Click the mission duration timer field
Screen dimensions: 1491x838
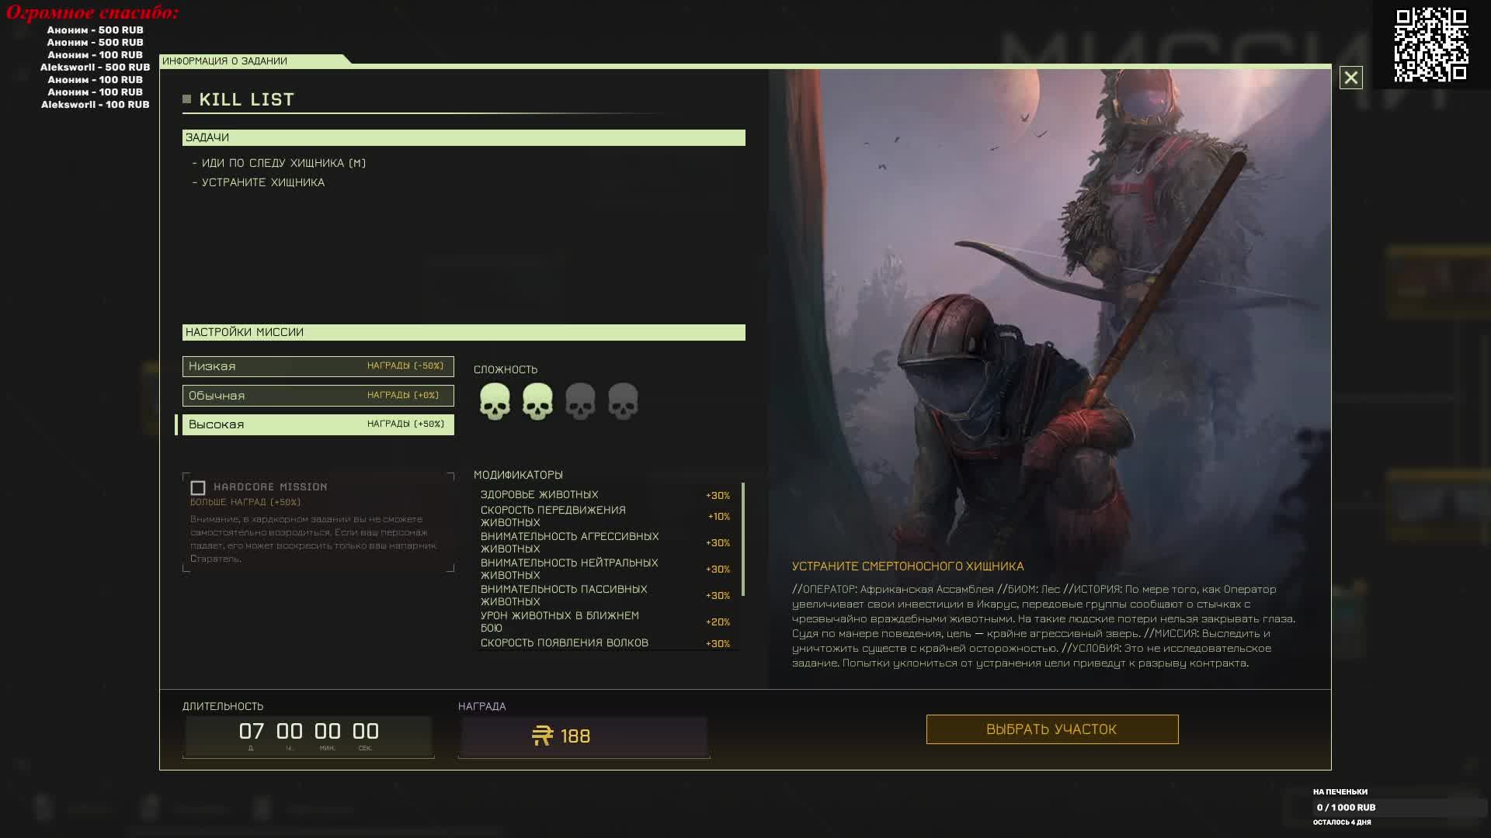(308, 736)
